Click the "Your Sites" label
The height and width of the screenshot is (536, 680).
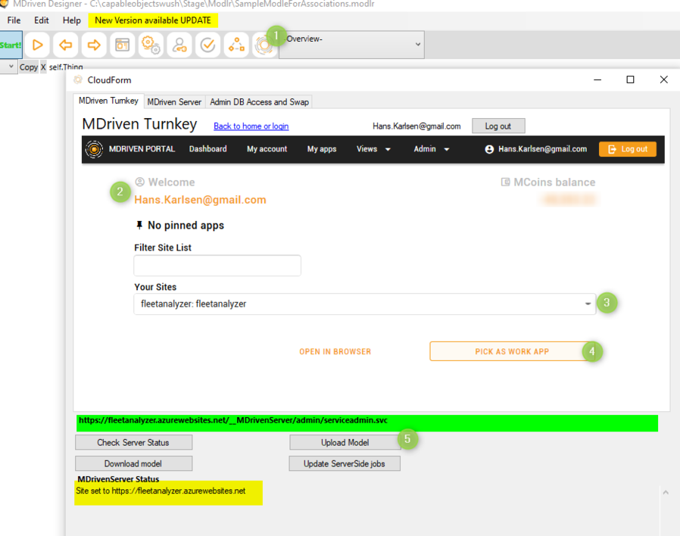[155, 287]
